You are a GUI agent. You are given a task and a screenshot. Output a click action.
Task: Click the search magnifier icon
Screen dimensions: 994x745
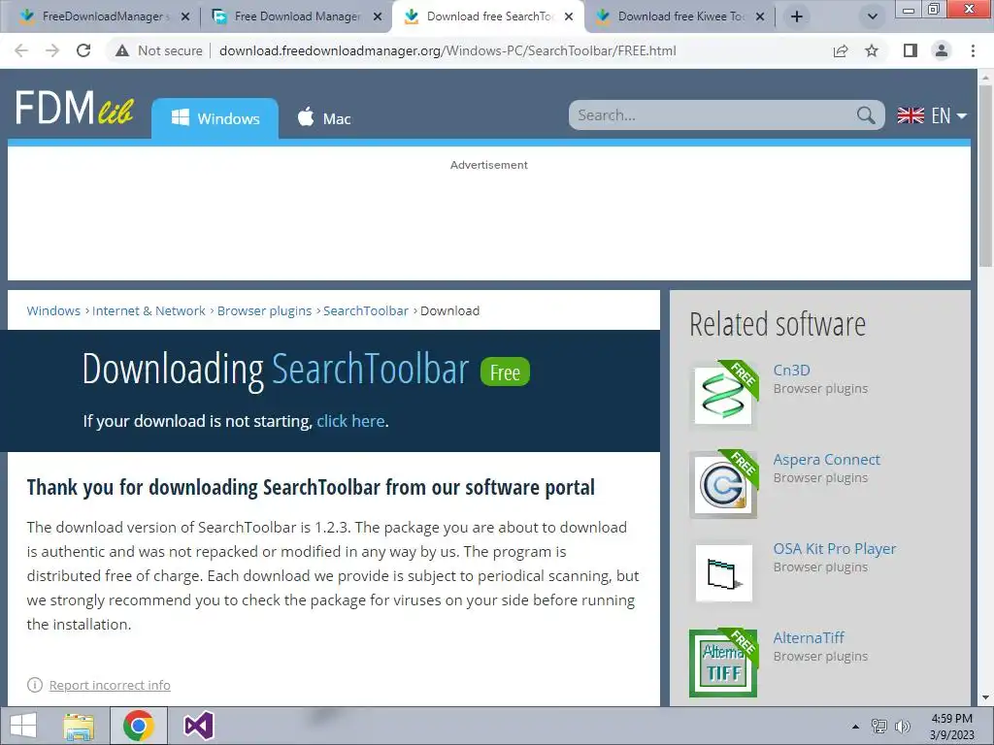point(866,115)
